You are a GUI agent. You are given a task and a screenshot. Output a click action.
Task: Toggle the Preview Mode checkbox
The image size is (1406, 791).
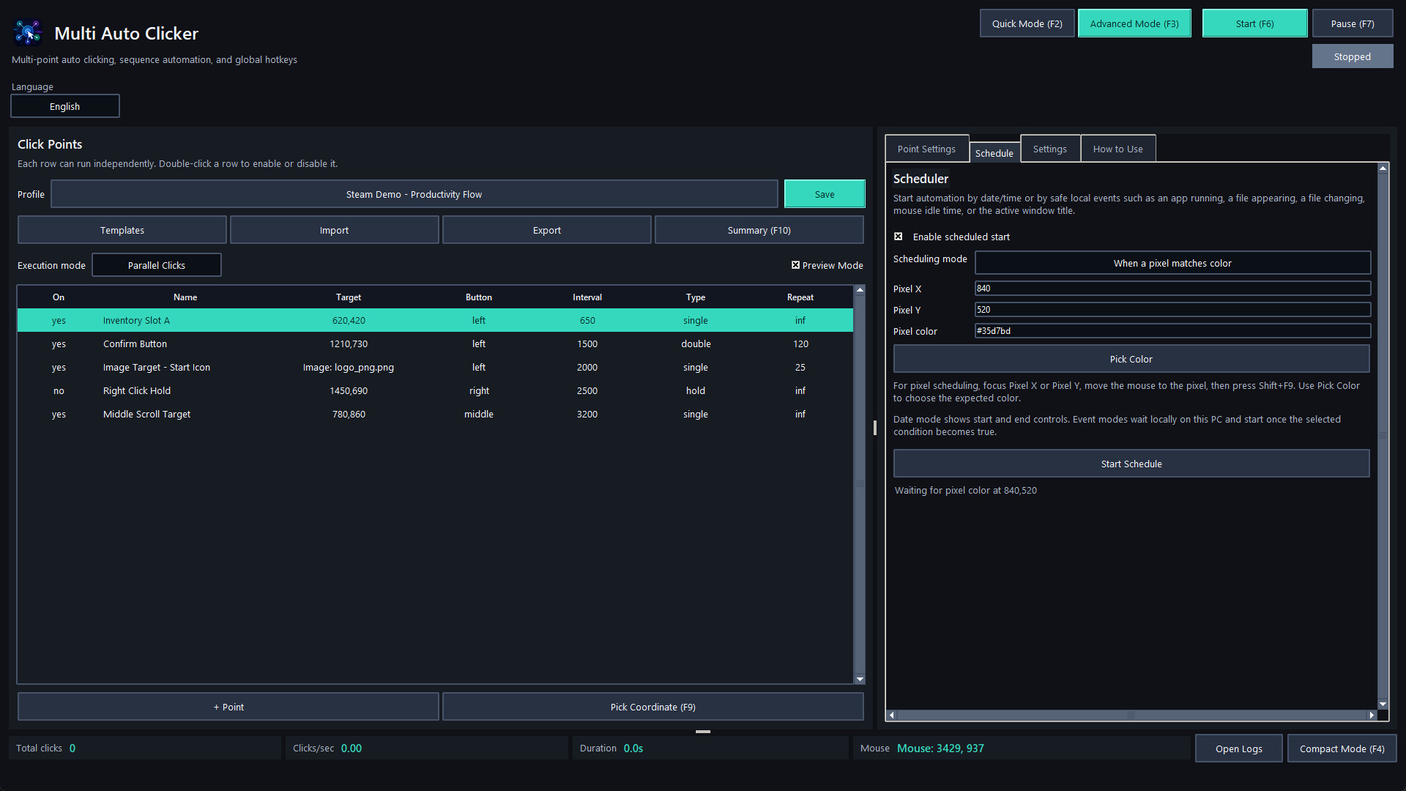[x=795, y=265]
